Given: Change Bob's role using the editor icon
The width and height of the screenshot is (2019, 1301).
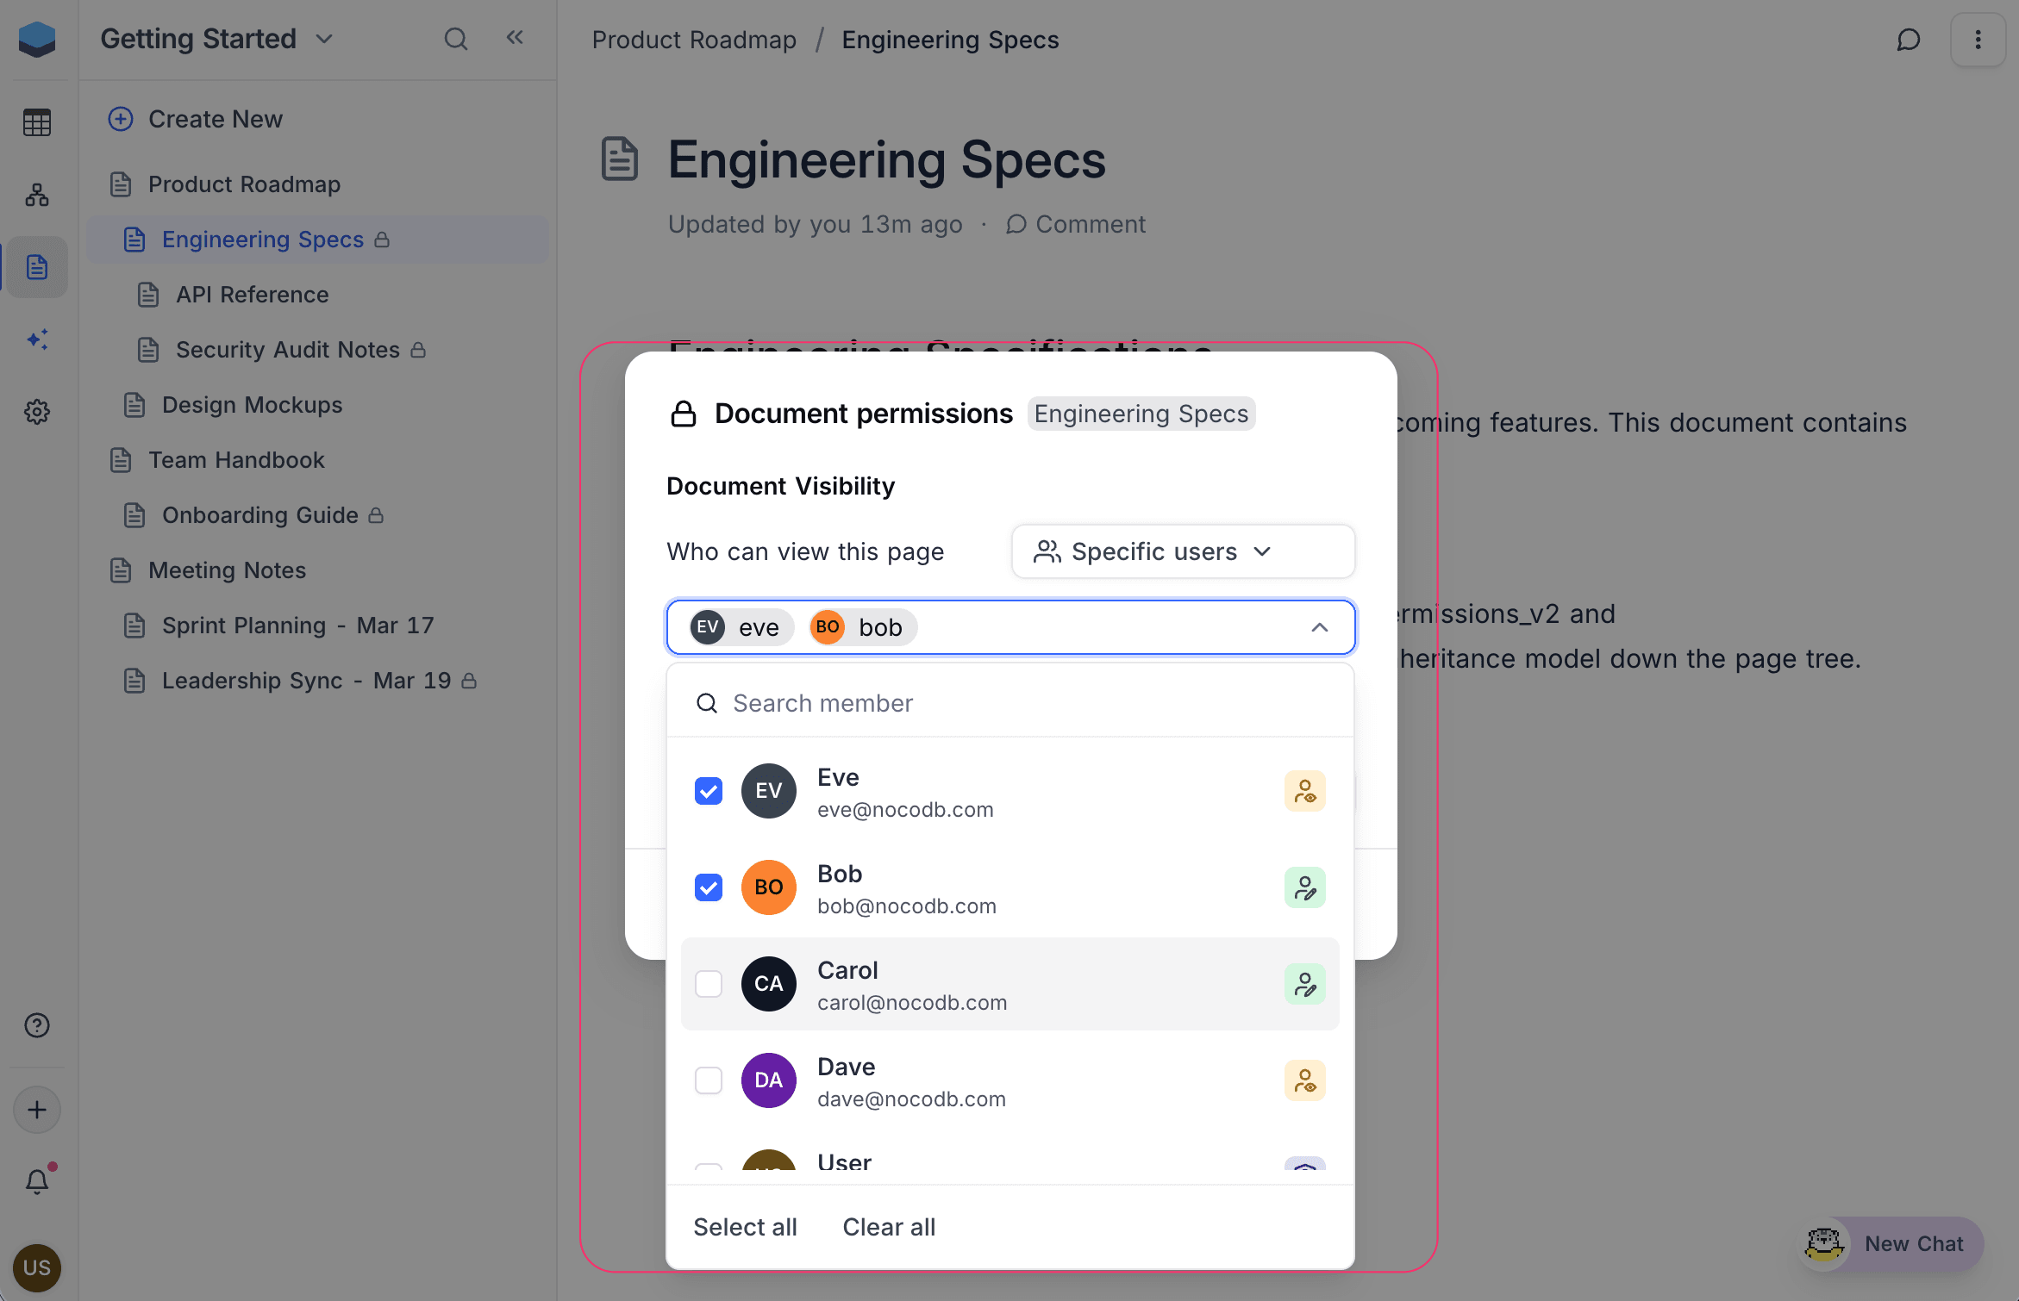Looking at the screenshot, I should tap(1304, 887).
